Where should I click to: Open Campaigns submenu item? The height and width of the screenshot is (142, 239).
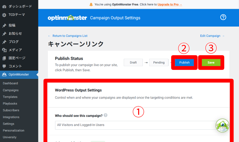[x=11, y=90]
